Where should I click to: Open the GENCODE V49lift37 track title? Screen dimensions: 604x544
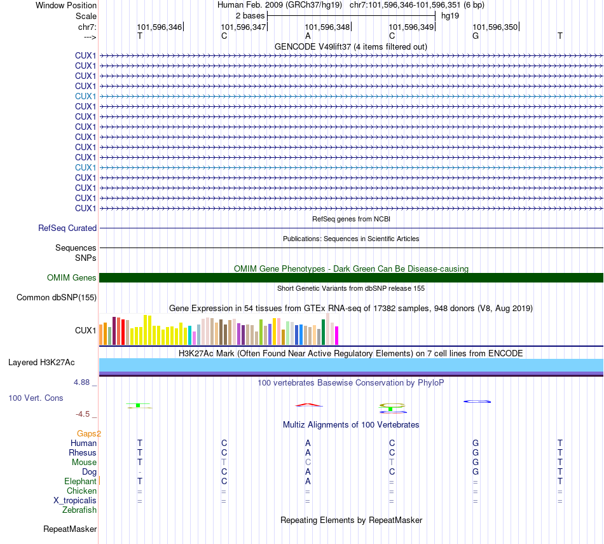[351, 46]
